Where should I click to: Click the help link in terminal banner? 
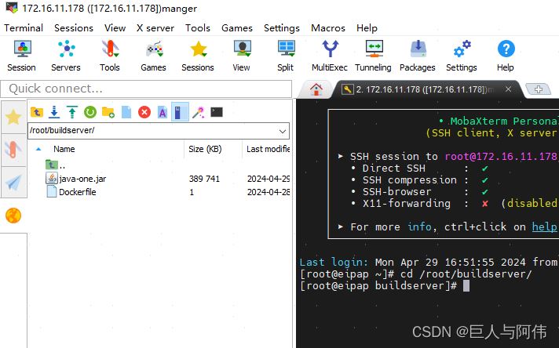point(544,227)
